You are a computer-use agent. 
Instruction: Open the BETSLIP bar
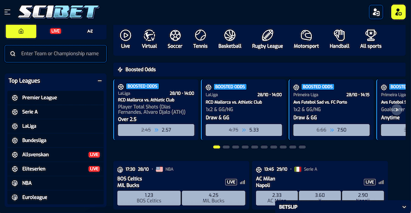click(343, 207)
